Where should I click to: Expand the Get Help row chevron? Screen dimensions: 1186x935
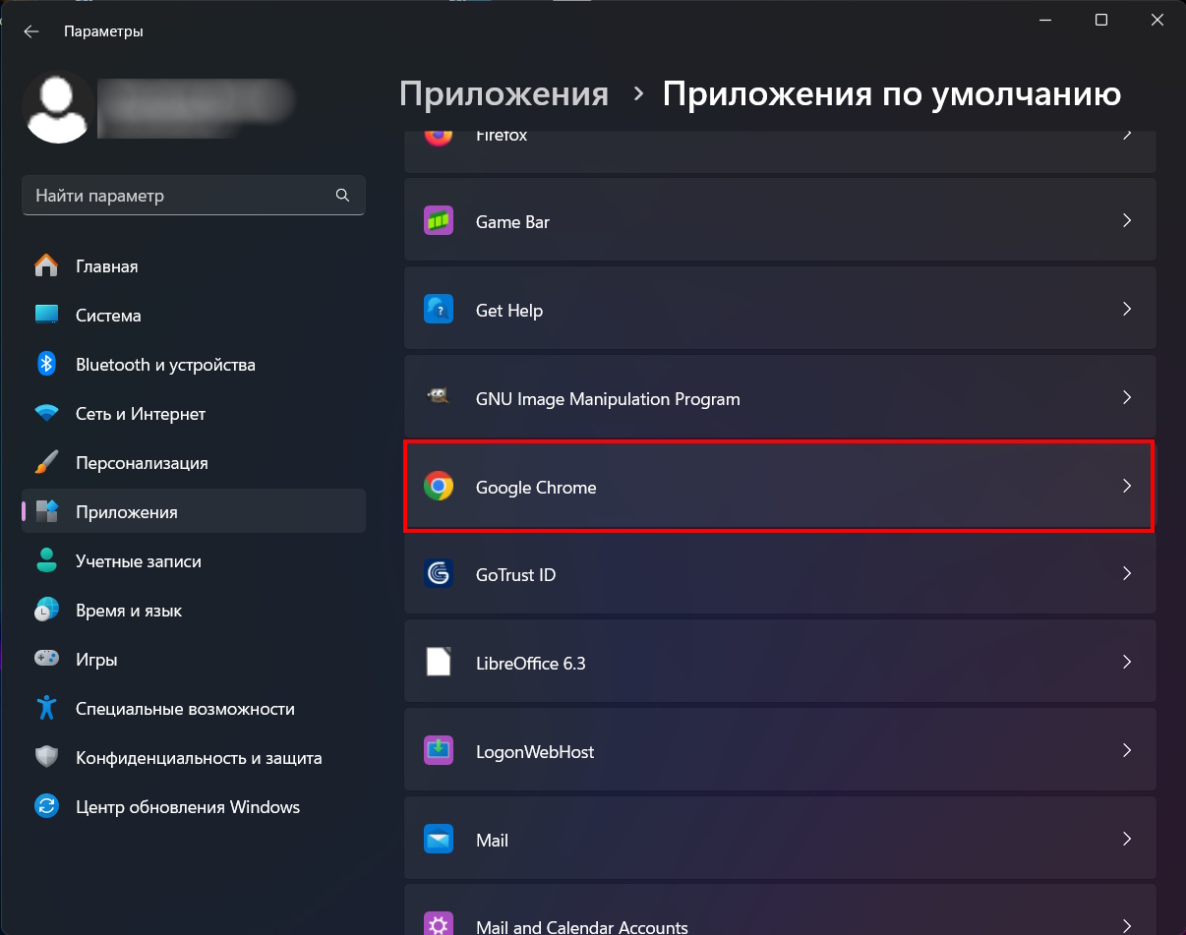tap(1127, 310)
